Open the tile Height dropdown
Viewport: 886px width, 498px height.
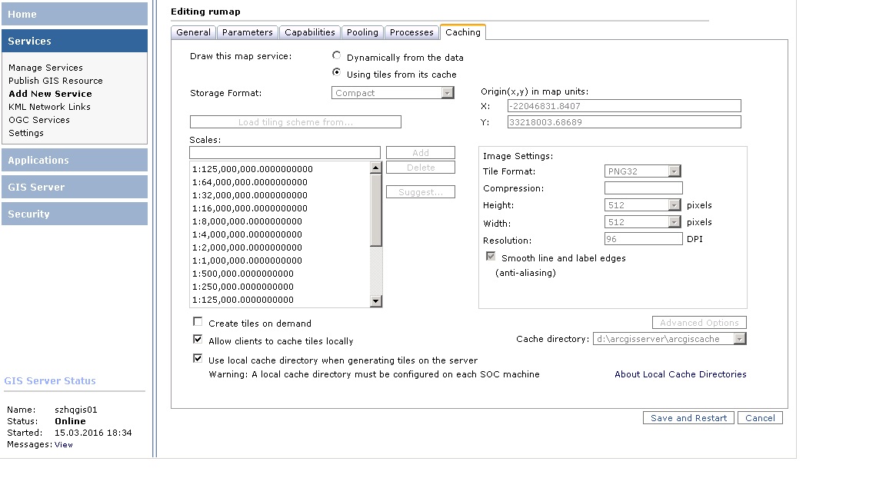point(674,205)
